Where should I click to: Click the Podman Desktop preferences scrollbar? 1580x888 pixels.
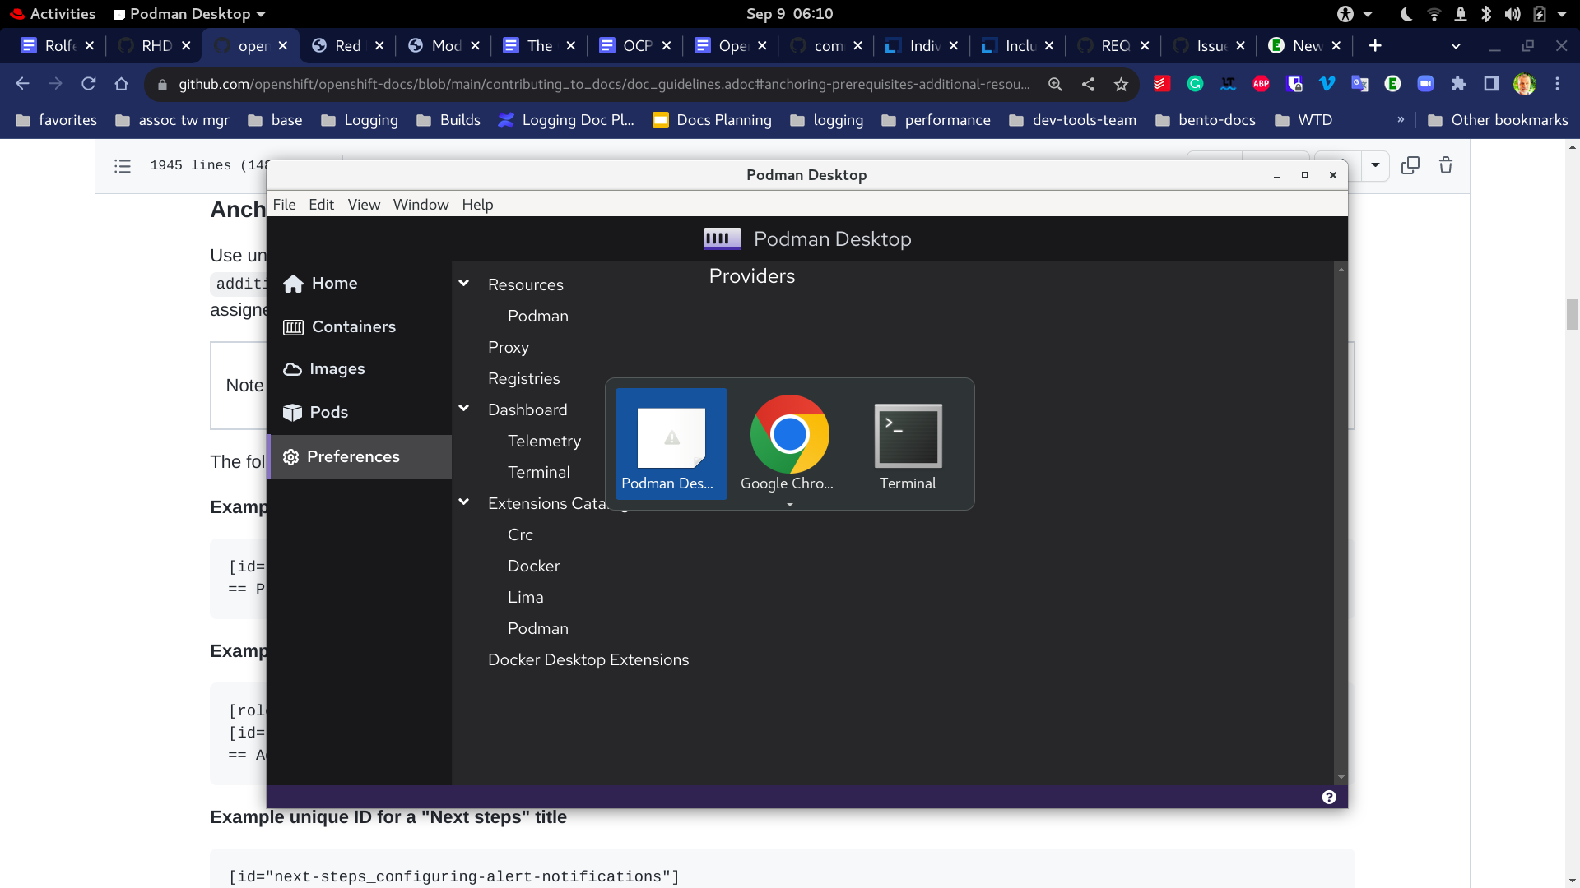pyautogui.click(x=1341, y=523)
